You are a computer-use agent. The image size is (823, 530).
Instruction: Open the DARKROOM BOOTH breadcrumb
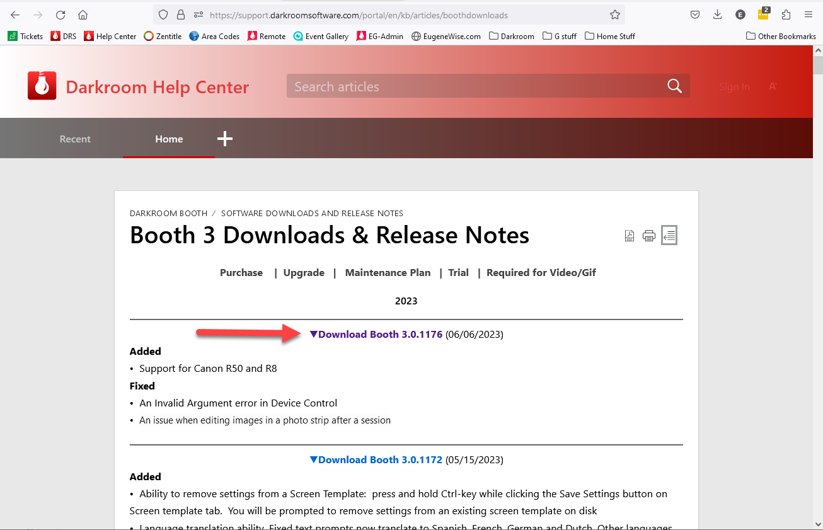(168, 213)
